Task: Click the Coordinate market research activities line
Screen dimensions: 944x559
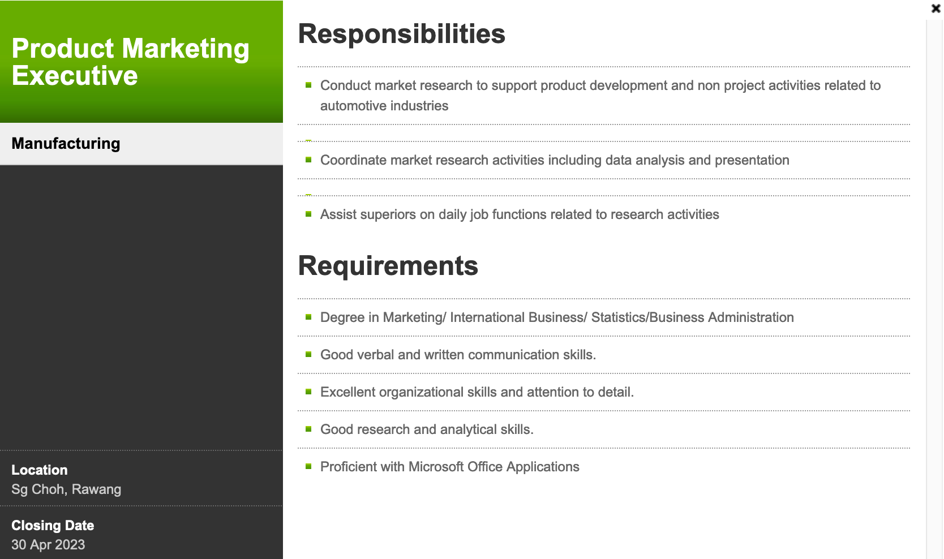Action: coord(555,160)
